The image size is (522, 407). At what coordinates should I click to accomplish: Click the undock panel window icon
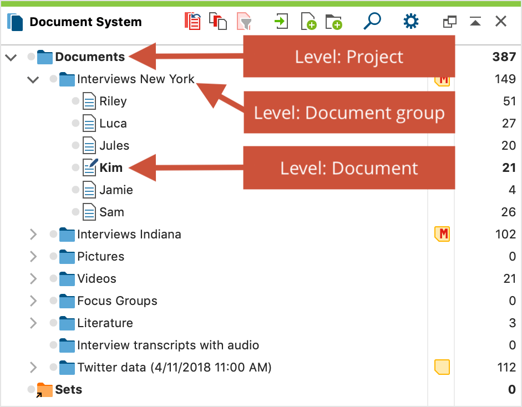450,22
